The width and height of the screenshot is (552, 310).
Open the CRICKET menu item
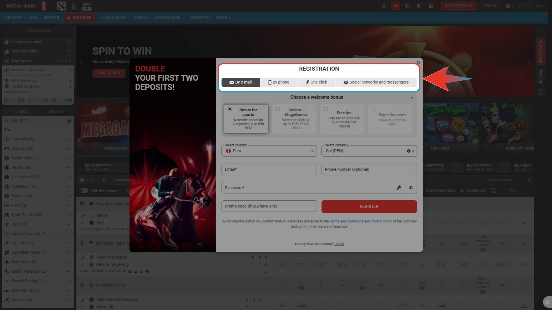click(x=13, y=18)
